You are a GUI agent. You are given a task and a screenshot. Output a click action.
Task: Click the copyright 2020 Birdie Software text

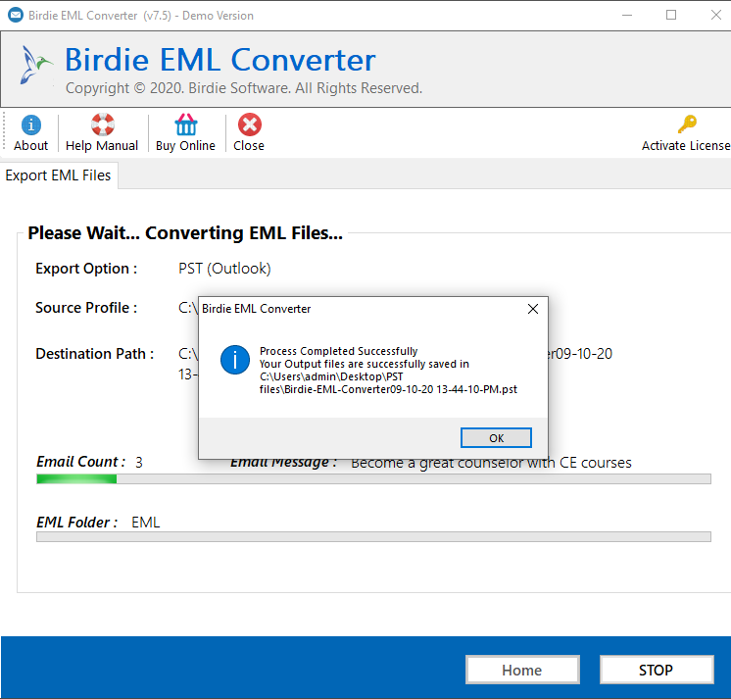click(x=244, y=88)
